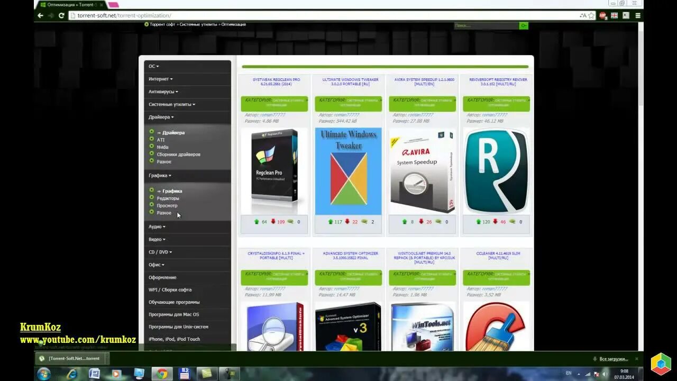This screenshot has height=381, width=677.
Task: Open CCleaner 4.11.4619 Slim title link
Action: point(498,256)
